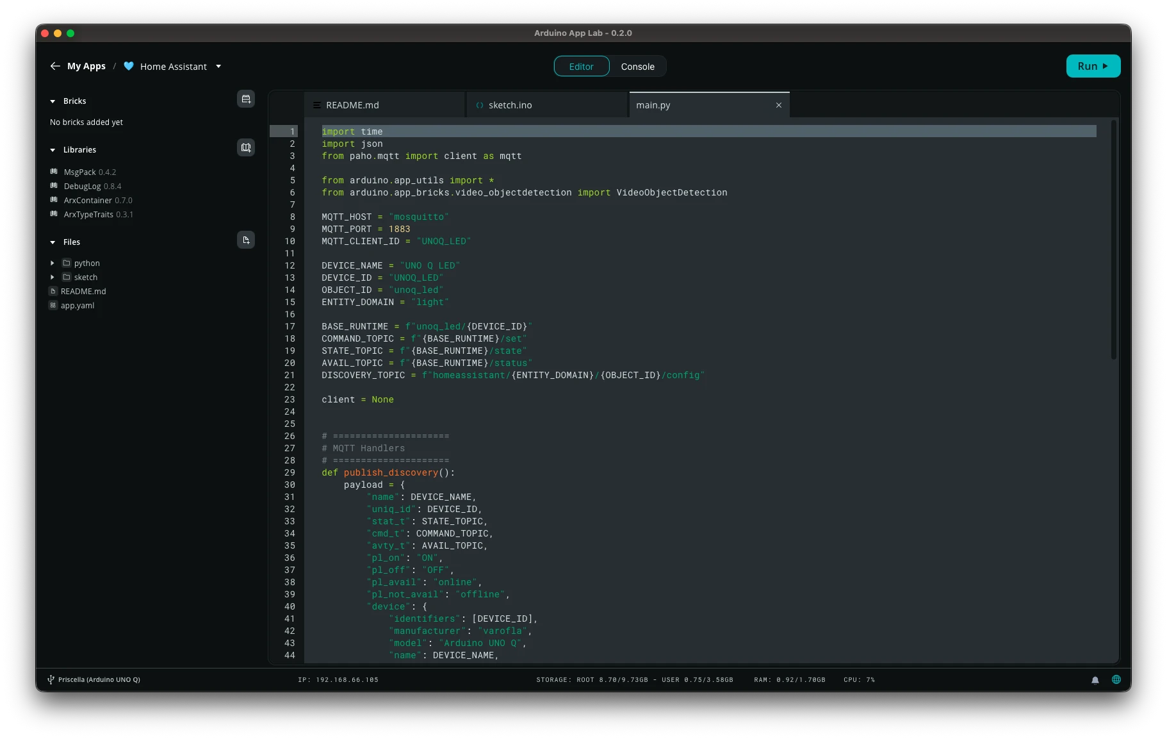Click the globe network icon

click(x=1116, y=679)
